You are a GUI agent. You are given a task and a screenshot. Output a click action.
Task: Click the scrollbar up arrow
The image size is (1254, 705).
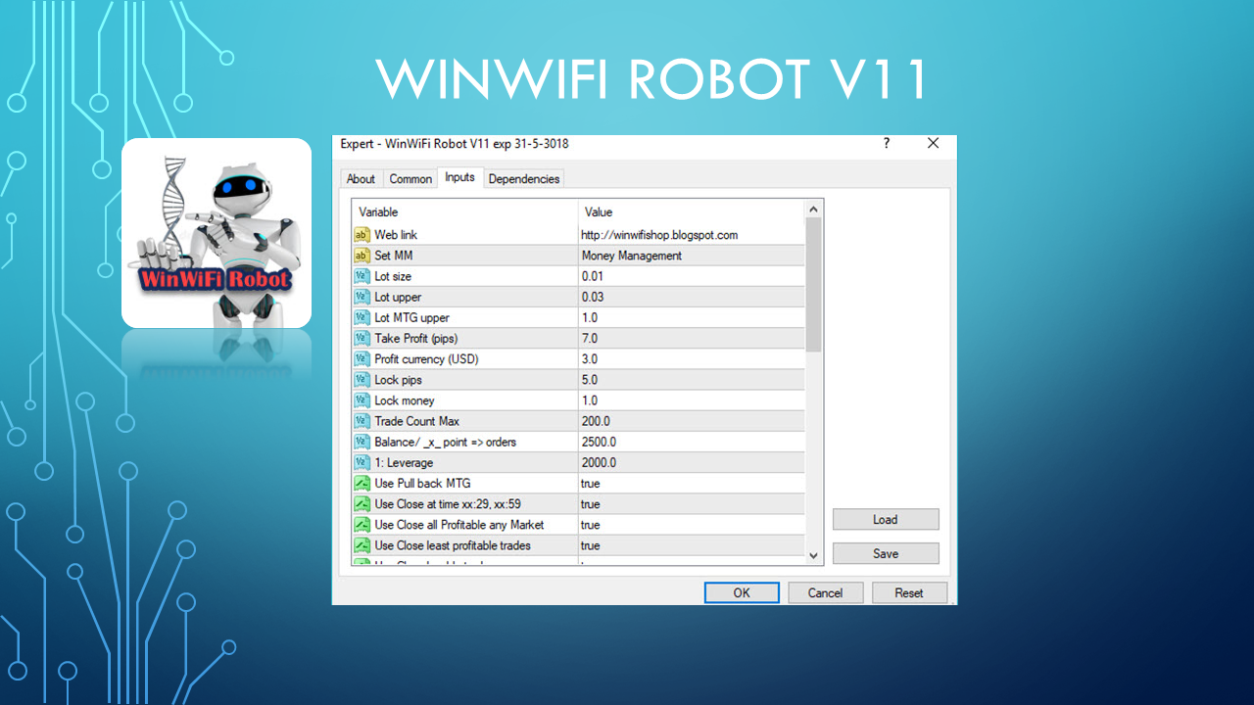point(813,210)
